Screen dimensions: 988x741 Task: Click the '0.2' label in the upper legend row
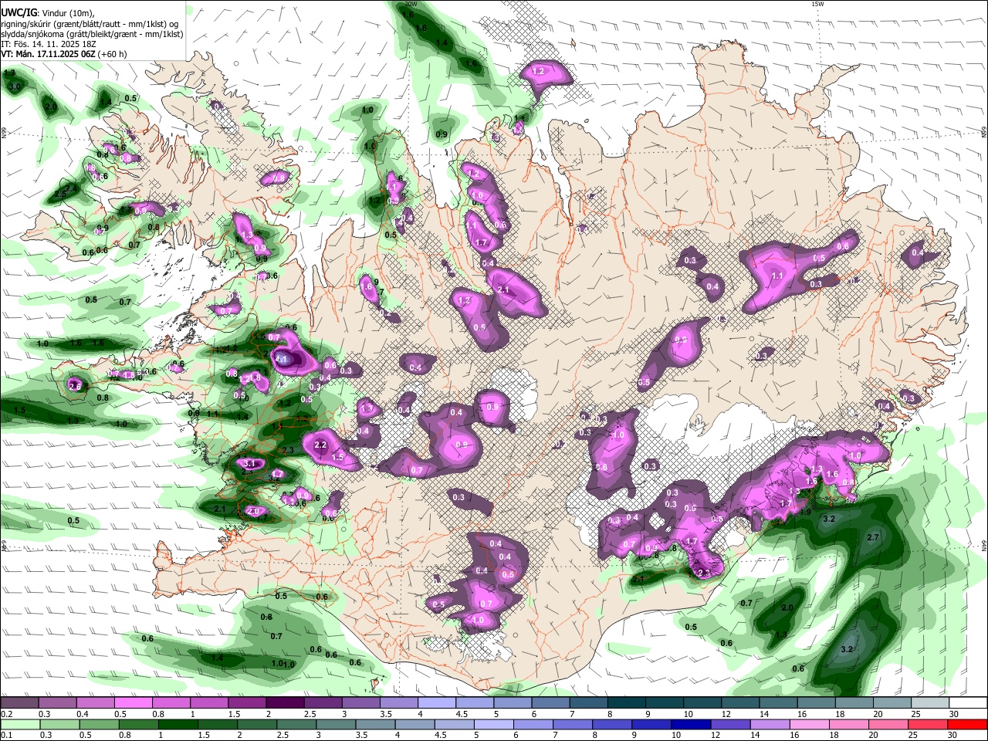(6, 714)
